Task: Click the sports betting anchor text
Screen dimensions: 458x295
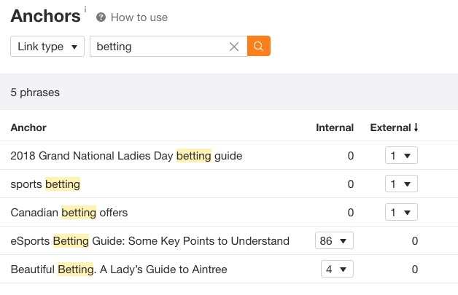Action: pos(45,184)
